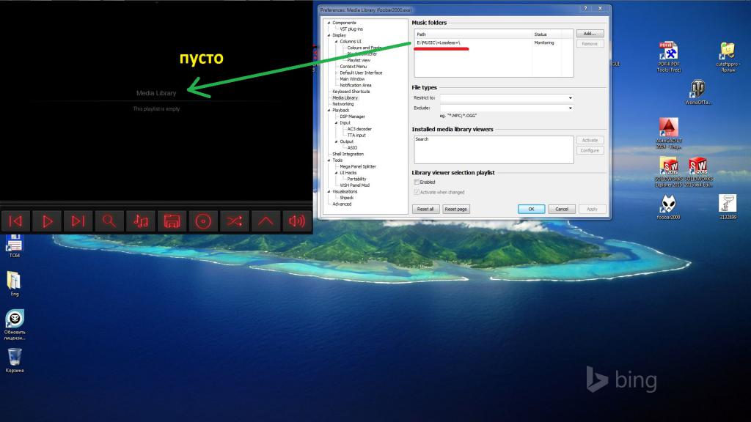Click the music notes icon in toolbar
Screen dimensions: 751x422
[x=141, y=221]
